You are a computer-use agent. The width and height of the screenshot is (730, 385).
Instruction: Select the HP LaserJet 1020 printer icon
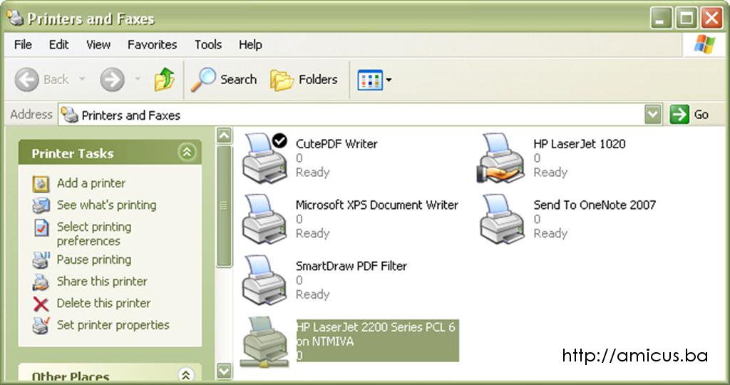(x=501, y=158)
